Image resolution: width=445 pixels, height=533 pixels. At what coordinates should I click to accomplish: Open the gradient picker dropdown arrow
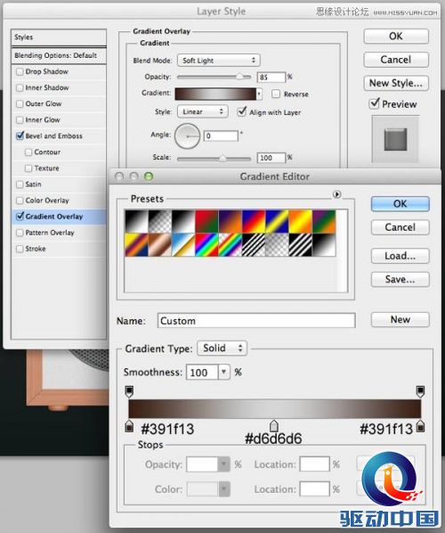tap(259, 94)
